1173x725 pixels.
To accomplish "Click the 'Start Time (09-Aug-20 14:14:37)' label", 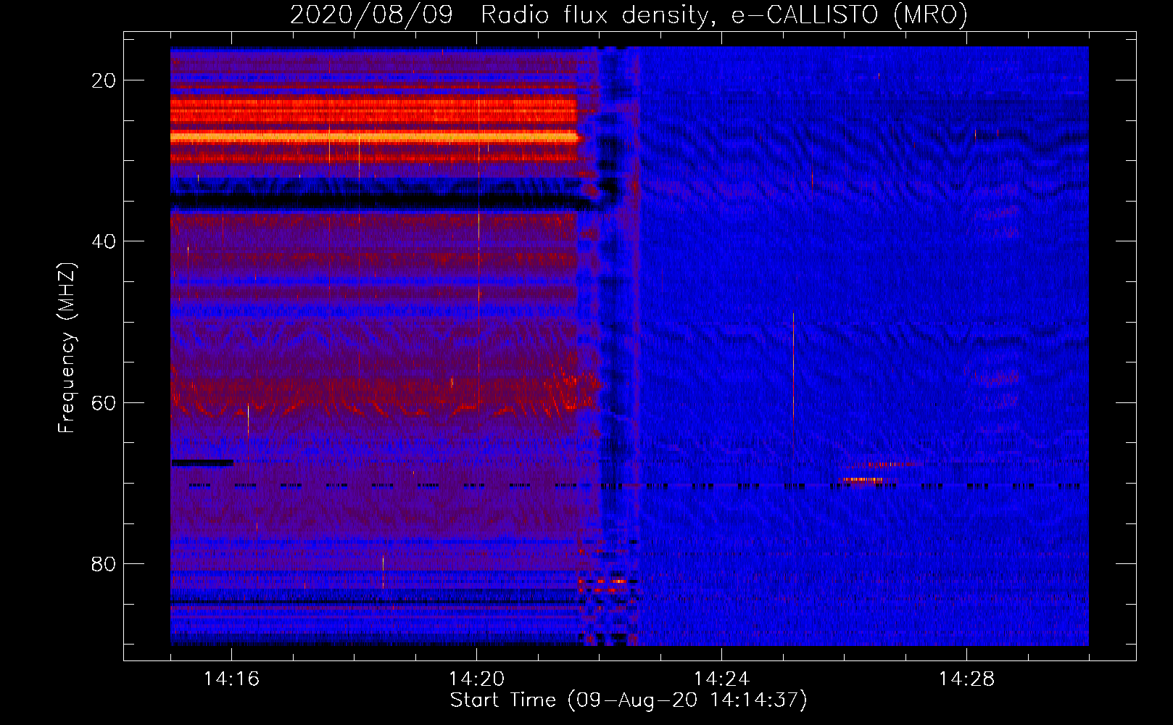I will pos(629,700).
